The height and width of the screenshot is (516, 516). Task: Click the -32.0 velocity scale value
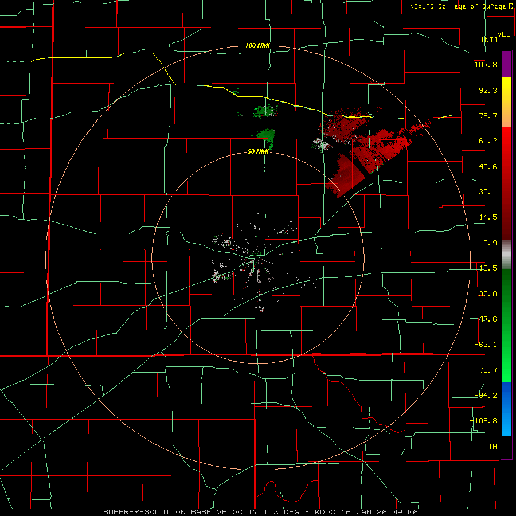(x=486, y=294)
